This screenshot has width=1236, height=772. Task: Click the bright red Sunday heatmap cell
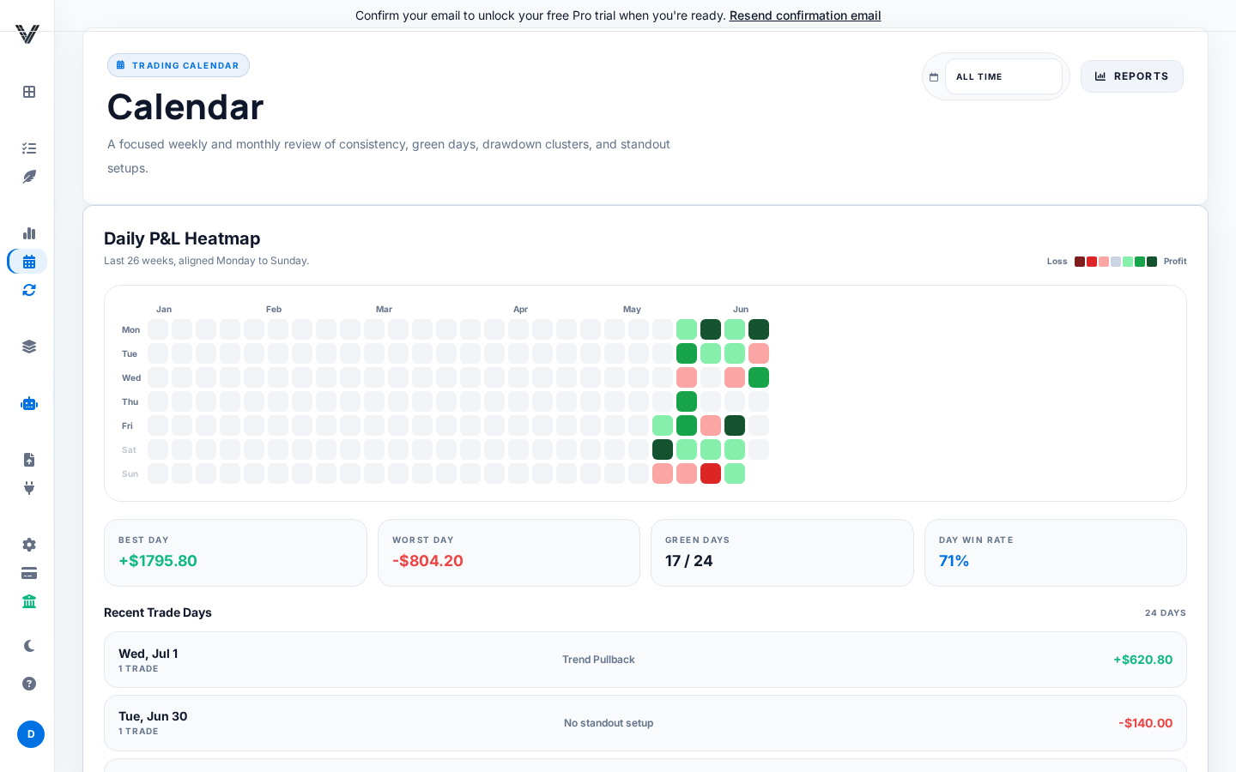coord(711,473)
